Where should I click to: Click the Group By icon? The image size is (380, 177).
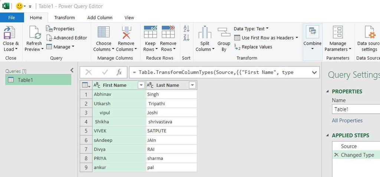[x=224, y=33]
